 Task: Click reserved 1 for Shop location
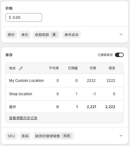76,94
